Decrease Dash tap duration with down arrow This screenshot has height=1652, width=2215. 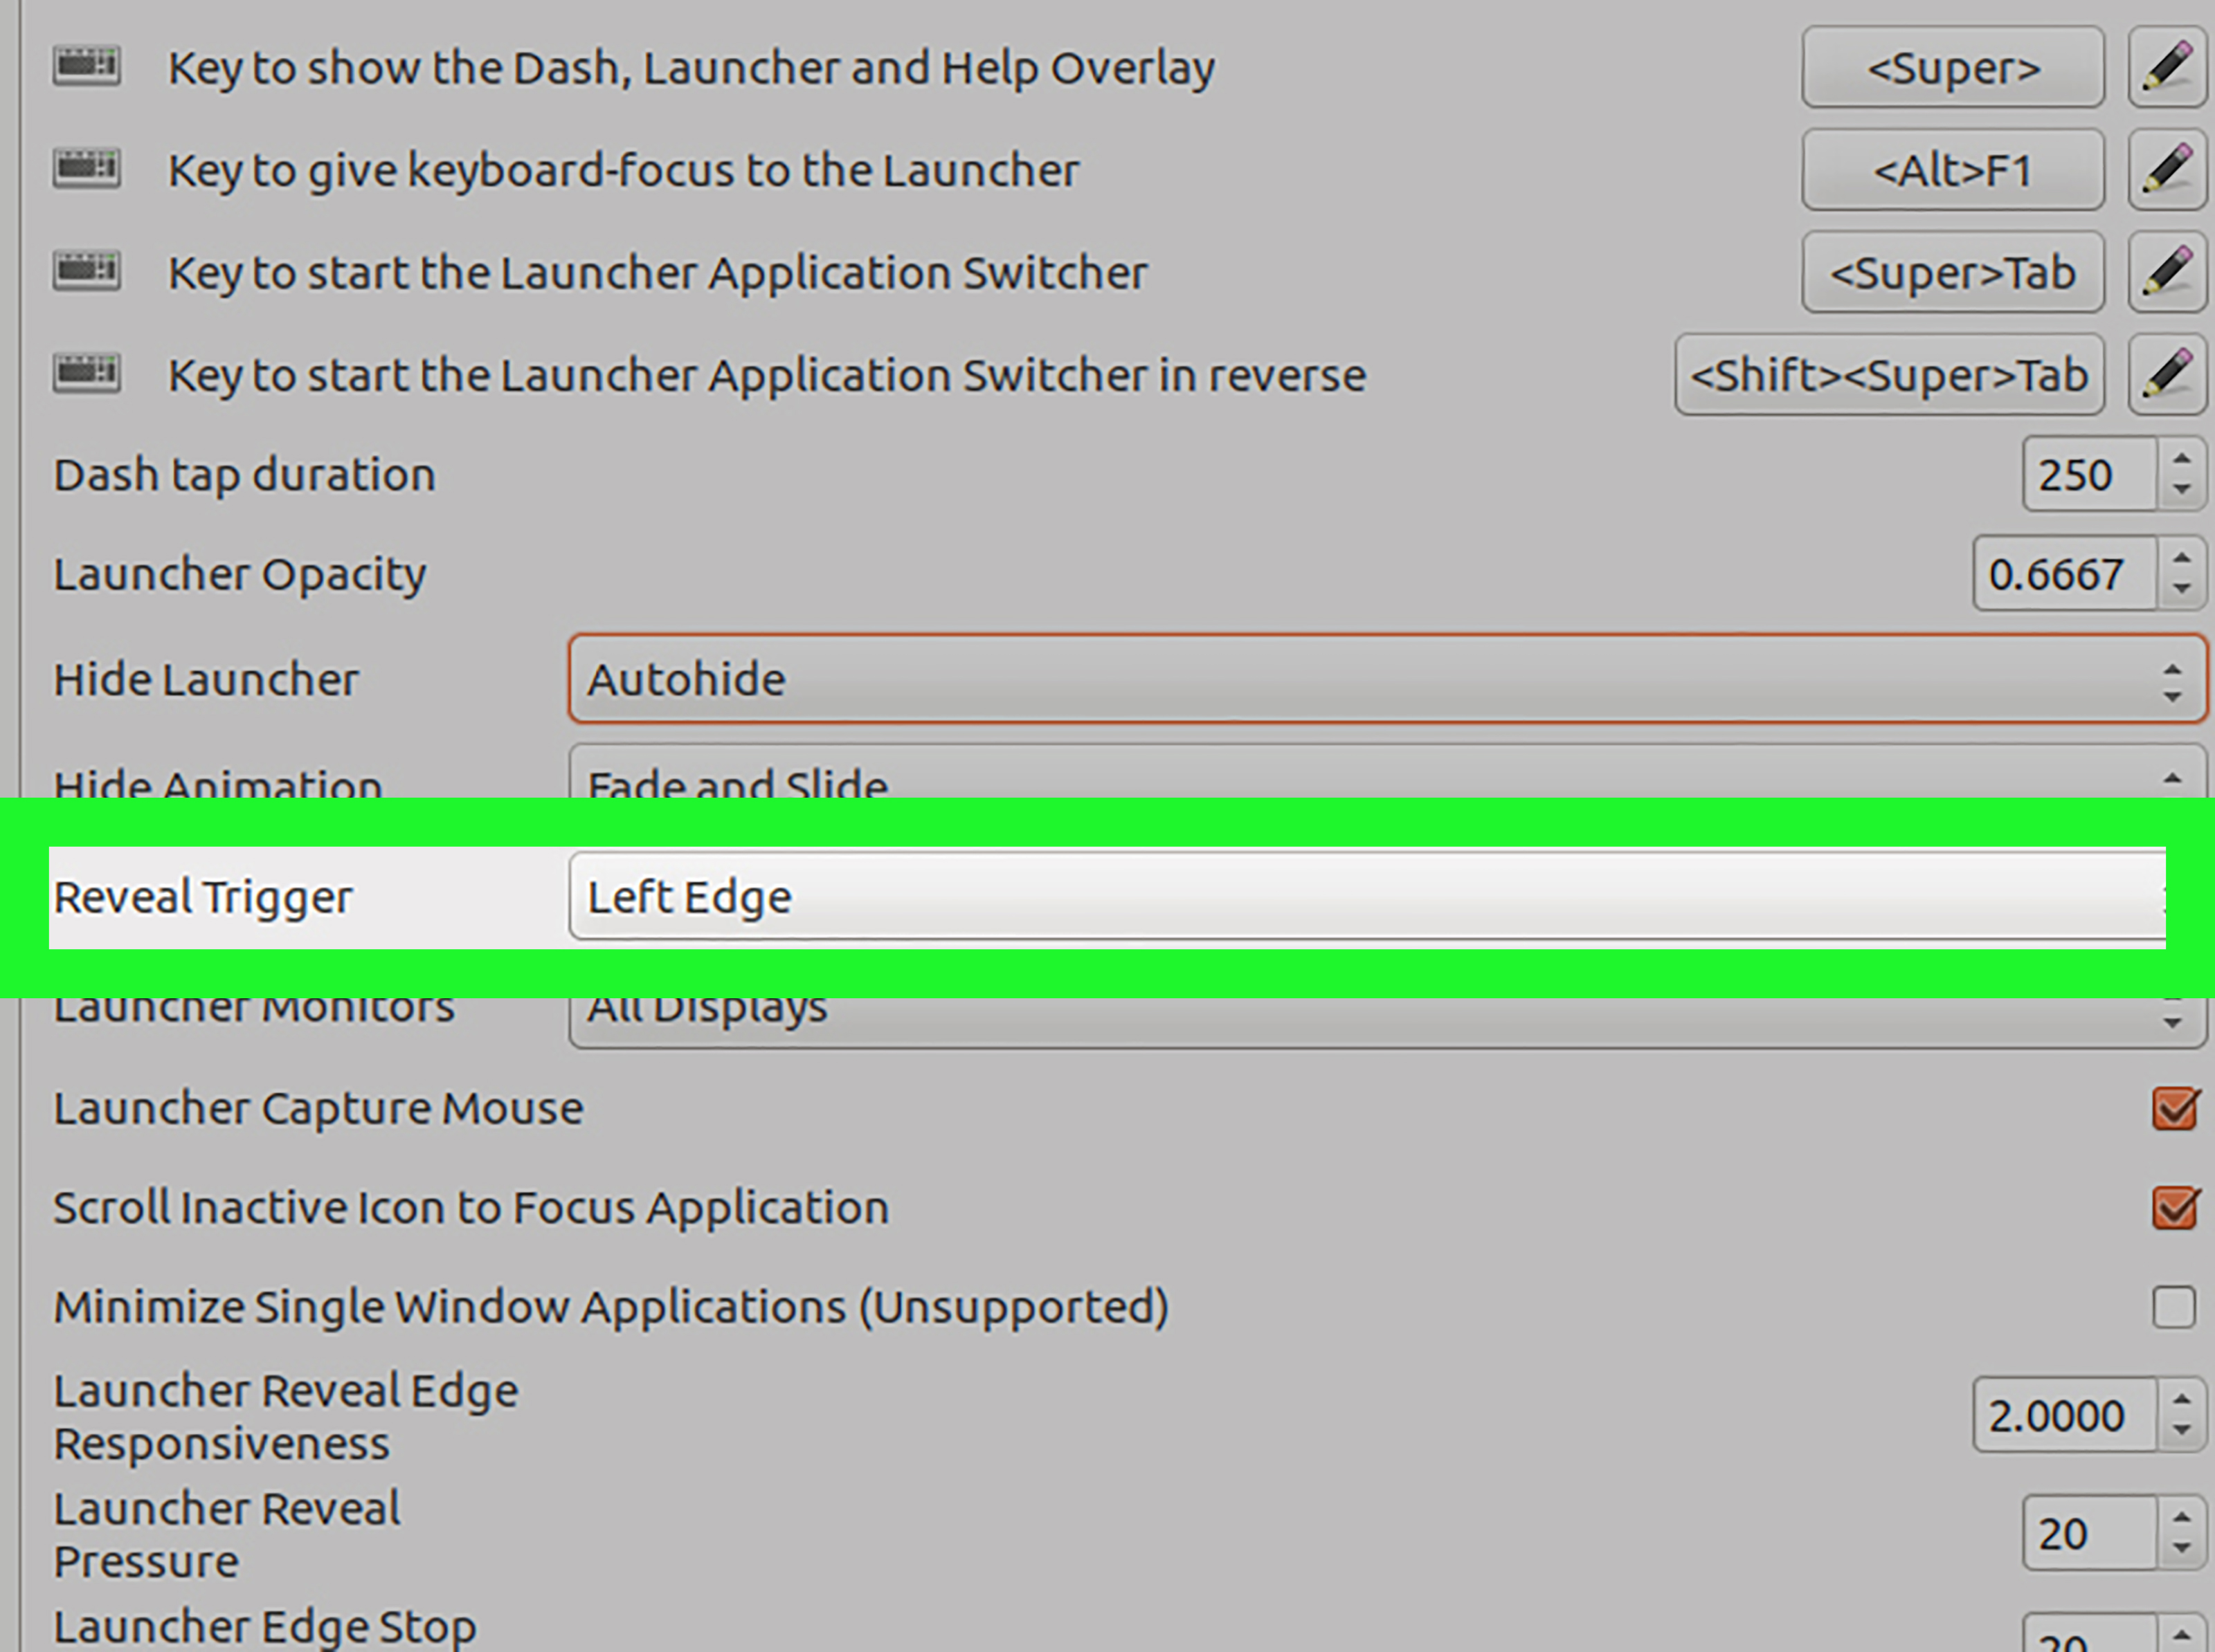pyautogui.click(x=2182, y=490)
